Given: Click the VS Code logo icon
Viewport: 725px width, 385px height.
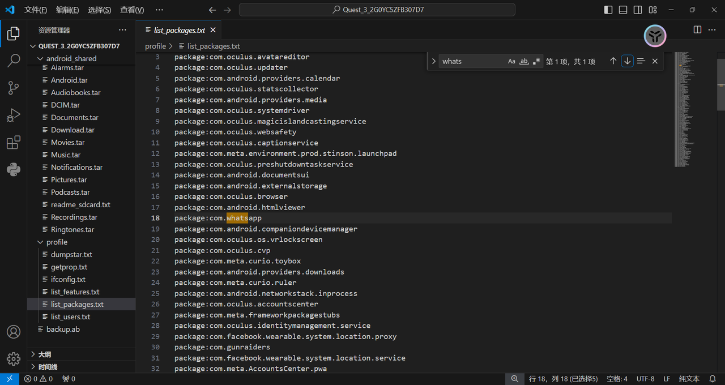Looking at the screenshot, I should (x=10, y=10).
